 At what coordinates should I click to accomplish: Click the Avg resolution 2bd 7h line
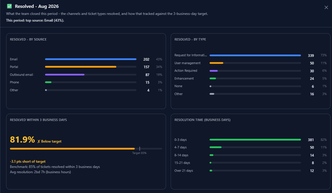[40, 172]
